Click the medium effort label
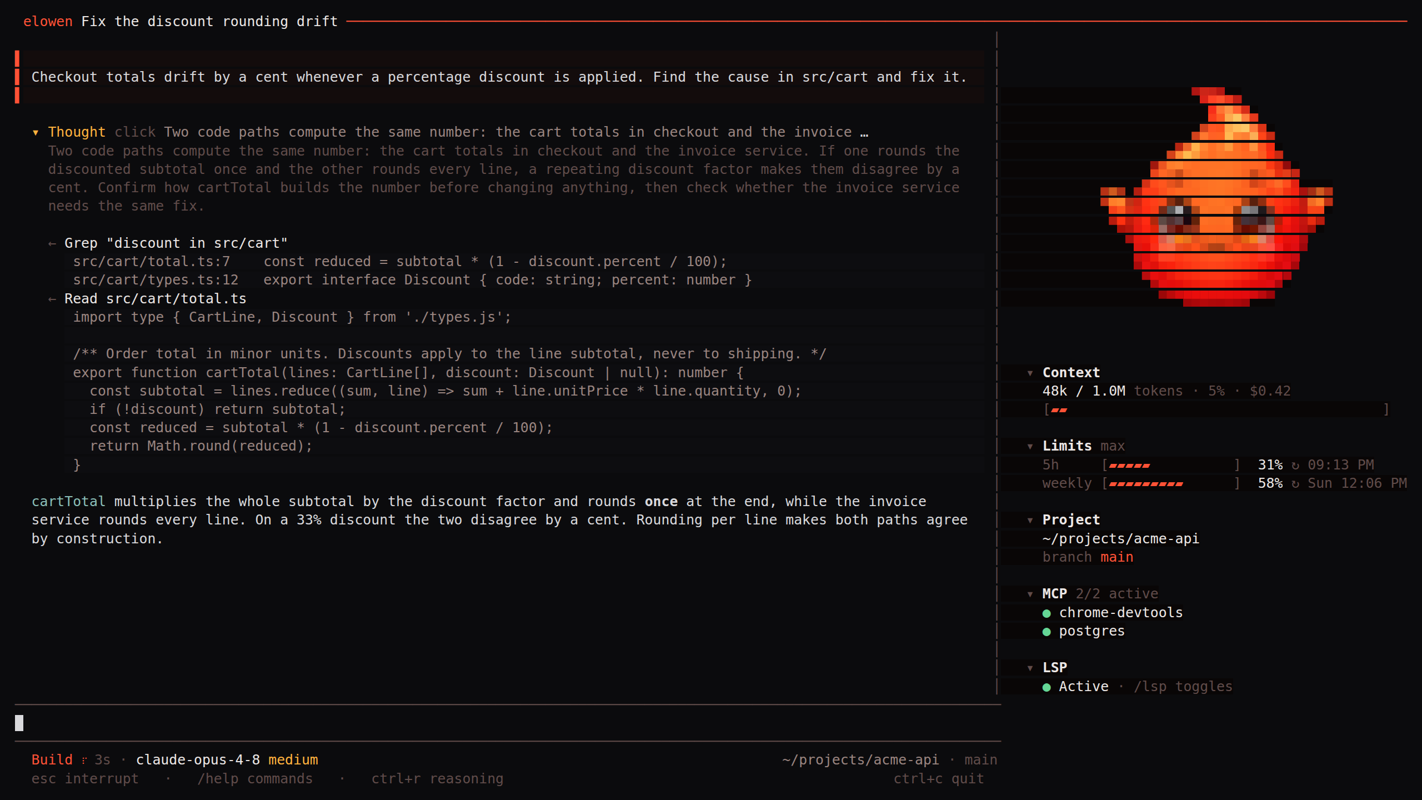 click(x=293, y=760)
